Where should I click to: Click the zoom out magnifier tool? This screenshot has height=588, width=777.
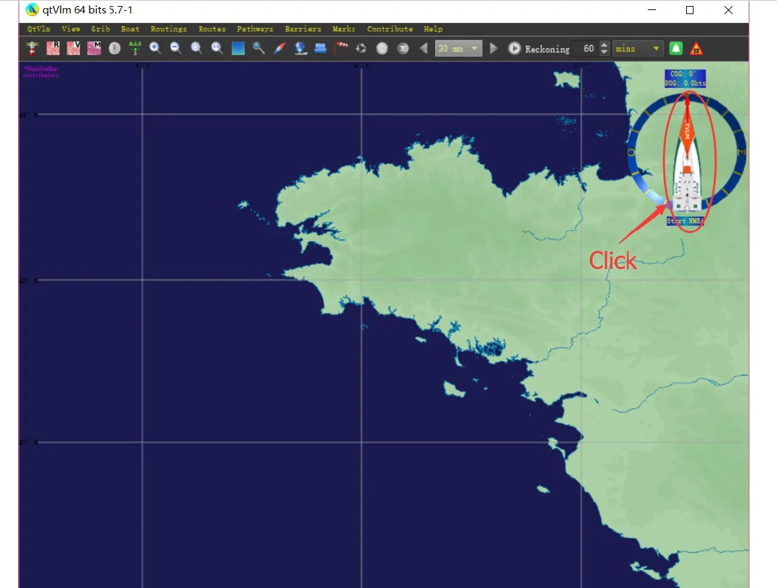(176, 48)
